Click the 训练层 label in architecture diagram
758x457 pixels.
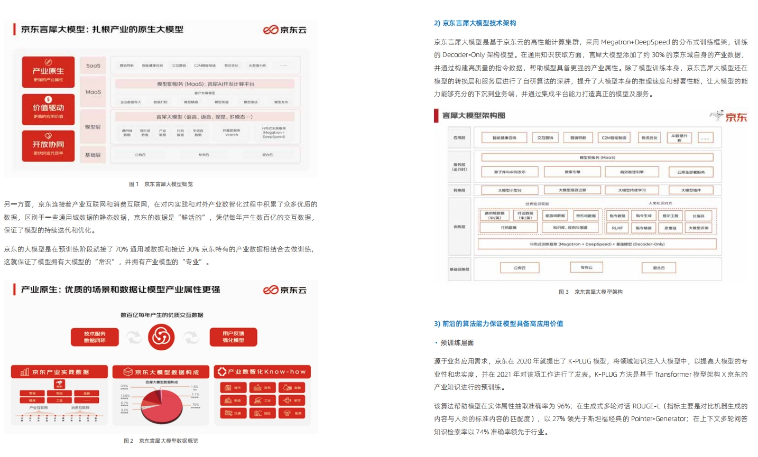tap(459, 227)
